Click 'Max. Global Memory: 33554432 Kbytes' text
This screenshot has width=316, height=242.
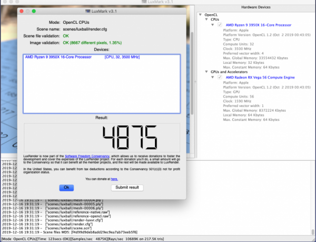[255, 58]
